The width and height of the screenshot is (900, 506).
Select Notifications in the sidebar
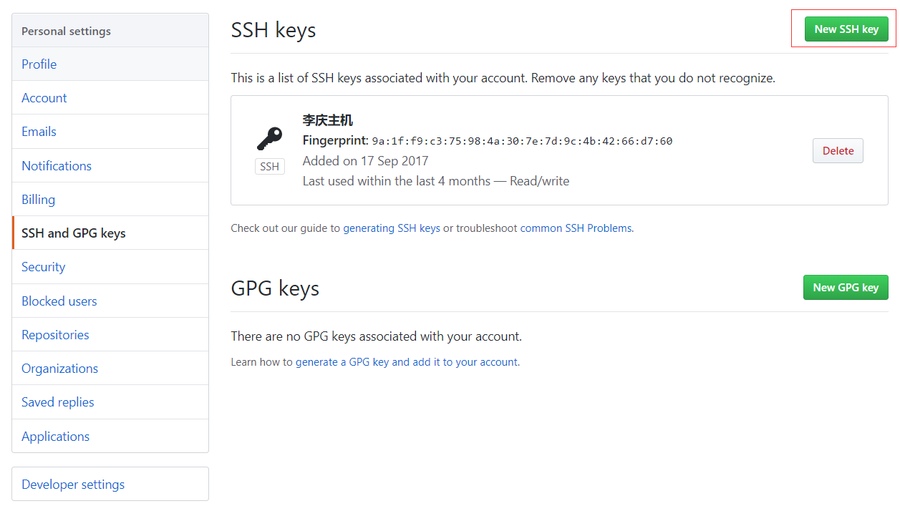57,166
